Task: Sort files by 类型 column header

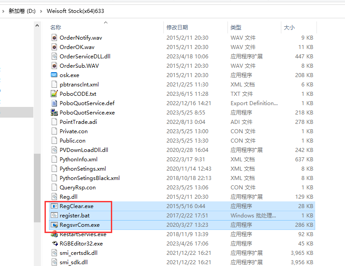Action: coord(236,28)
